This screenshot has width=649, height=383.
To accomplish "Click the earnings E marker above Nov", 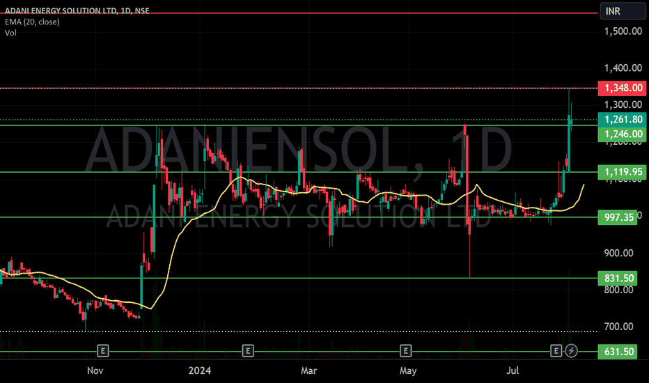I will [102, 351].
